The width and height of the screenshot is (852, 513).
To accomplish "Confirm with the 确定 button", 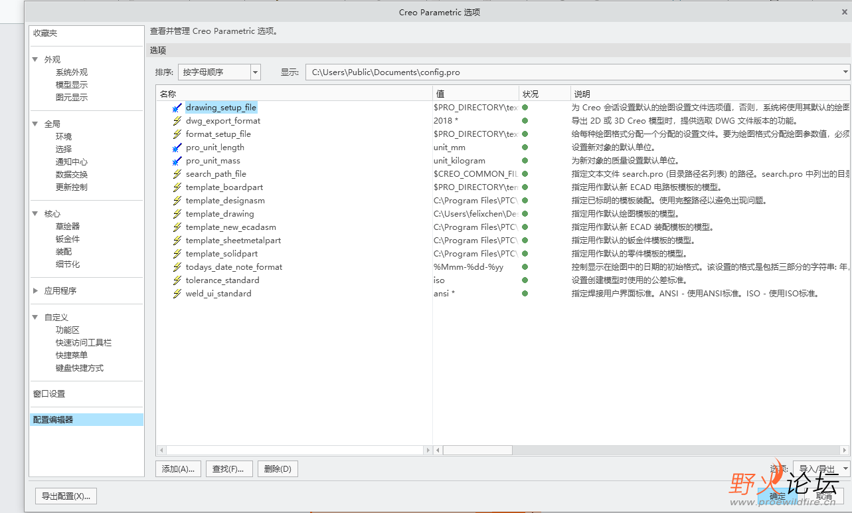I will 778,496.
